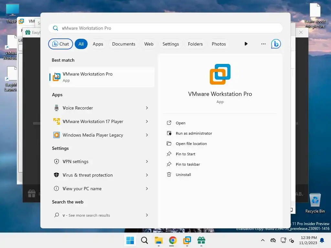Screen dimensions: 331x248
Task: Expand VPN settings chevron
Action: pos(147,161)
